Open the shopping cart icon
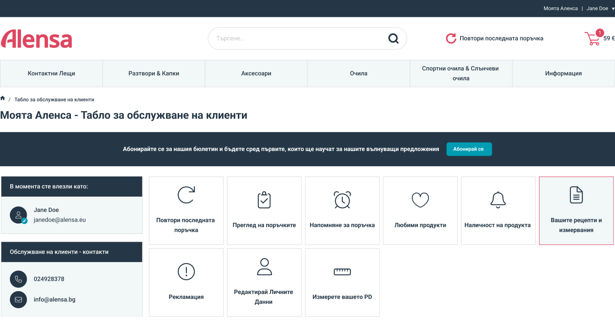Screen dimensions: 615x325 [x=592, y=39]
